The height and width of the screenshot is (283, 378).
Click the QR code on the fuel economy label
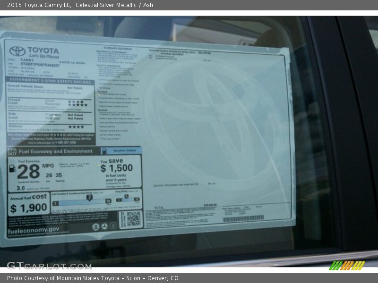[x=134, y=219]
